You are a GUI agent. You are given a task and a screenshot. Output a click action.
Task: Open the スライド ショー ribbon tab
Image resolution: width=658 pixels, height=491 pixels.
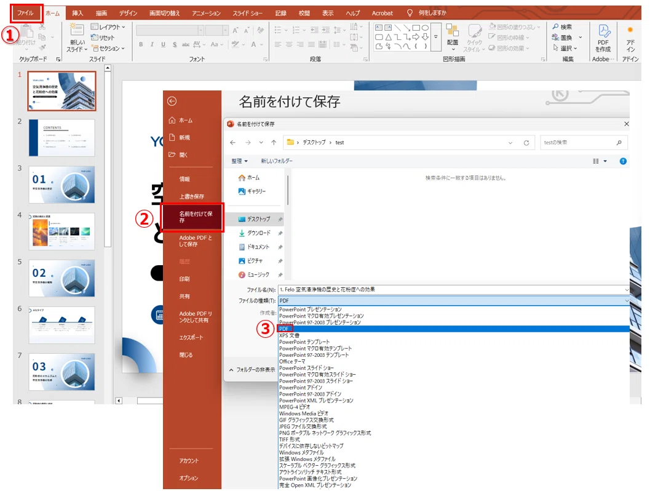[248, 13]
